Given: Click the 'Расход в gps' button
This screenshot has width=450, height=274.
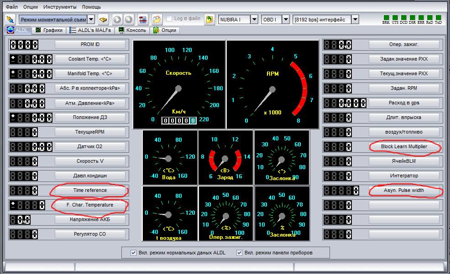Looking at the screenshot, I should (x=404, y=103).
